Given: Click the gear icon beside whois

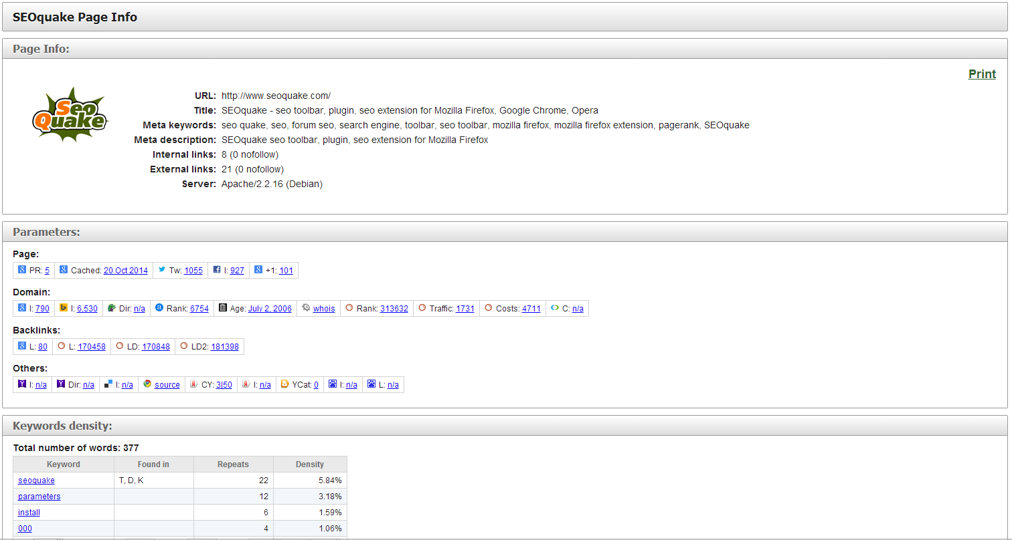Looking at the screenshot, I should point(306,308).
